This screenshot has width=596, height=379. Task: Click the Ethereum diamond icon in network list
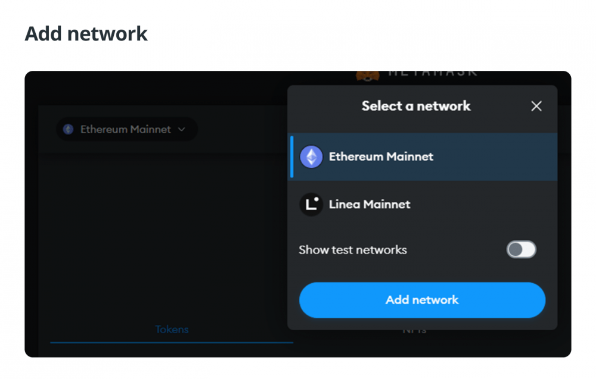[311, 156]
